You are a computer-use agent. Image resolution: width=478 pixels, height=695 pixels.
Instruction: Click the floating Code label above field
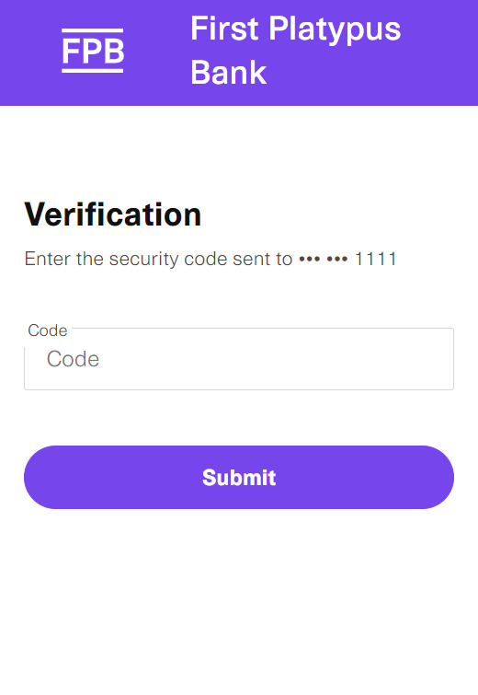(x=48, y=330)
